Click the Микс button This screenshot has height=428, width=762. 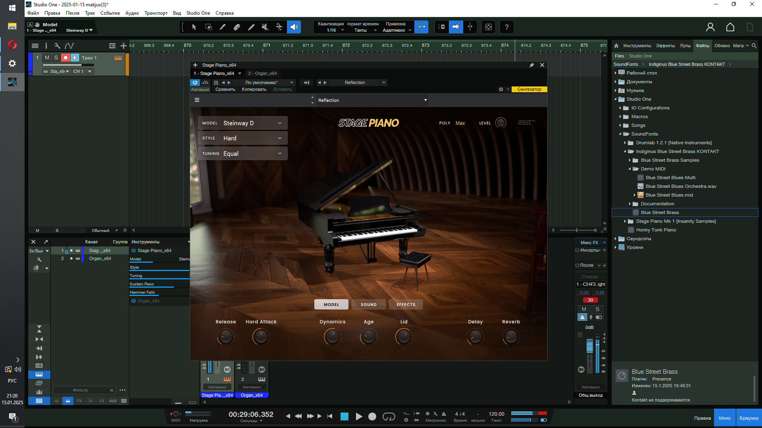pyautogui.click(x=725, y=418)
